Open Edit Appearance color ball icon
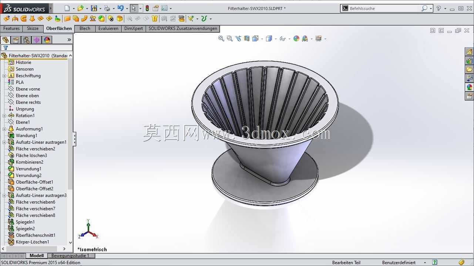474x266 pixels. pyautogui.click(x=296, y=38)
